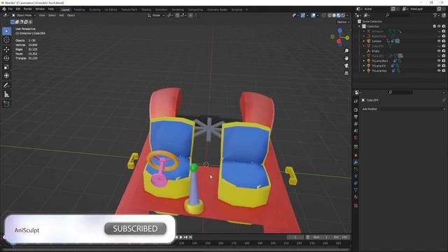The image size is (448, 252).
Task: Click the blue Z axis on the navigation gizmo
Action: pos(339,30)
